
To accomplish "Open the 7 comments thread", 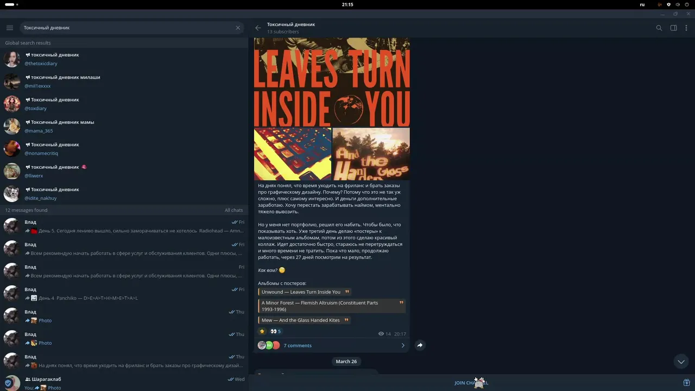I will [x=332, y=345].
